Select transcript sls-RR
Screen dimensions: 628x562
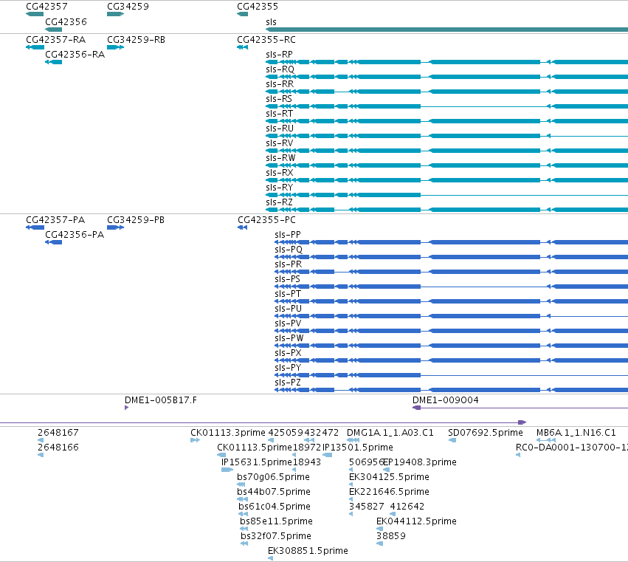click(280, 84)
